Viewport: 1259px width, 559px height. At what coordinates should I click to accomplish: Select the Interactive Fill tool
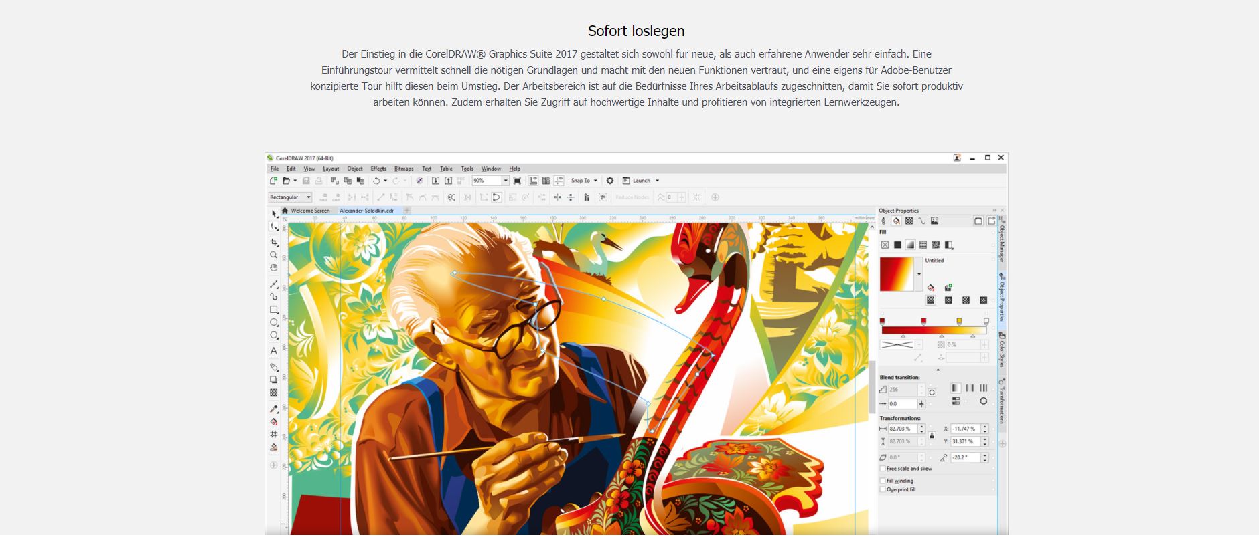[x=274, y=421]
